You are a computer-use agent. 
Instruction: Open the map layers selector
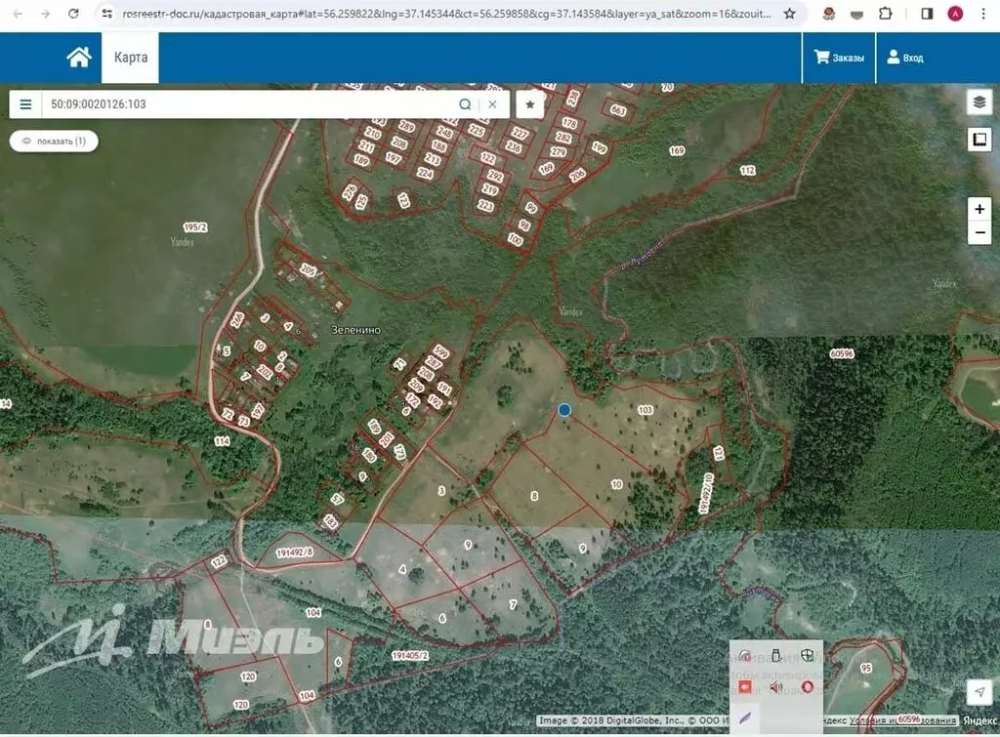[979, 102]
